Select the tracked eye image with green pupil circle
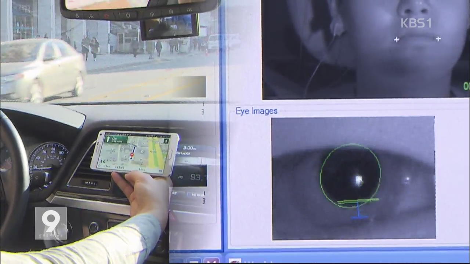 353,178
